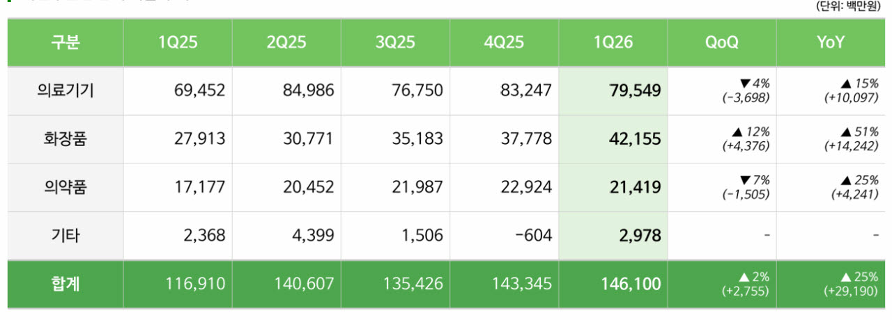The width and height of the screenshot is (892, 320).
Task: Select the ▲ 25% total YoY cell
Action: pyautogui.click(x=831, y=284)
